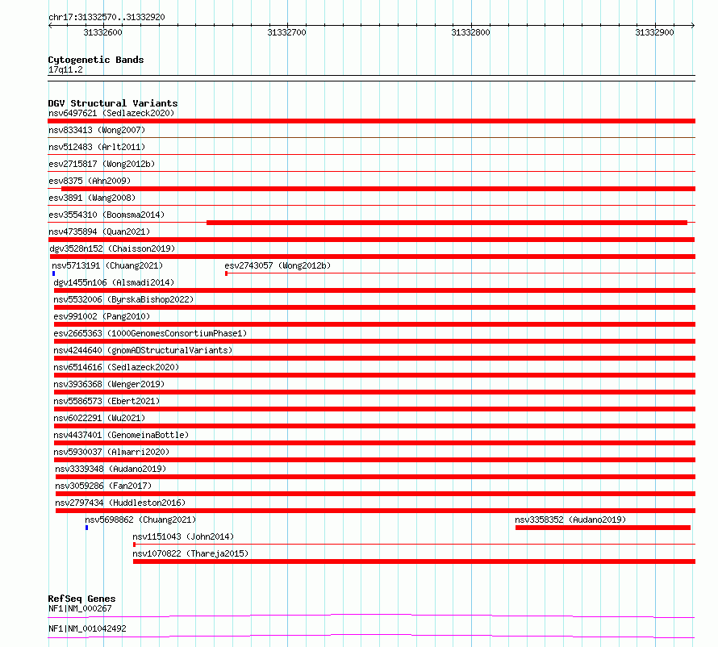Image resolution: width=718 pixels, height=647 pixels.
Task: Click esv3554310 (Boomsma2014) label
Action: 106,215
